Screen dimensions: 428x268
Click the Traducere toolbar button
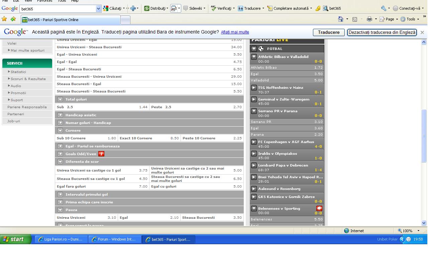[251, 8]
